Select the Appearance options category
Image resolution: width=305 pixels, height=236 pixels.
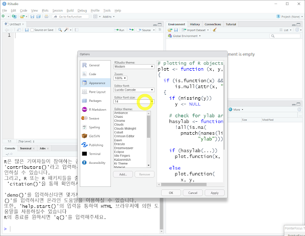point(95,83)
